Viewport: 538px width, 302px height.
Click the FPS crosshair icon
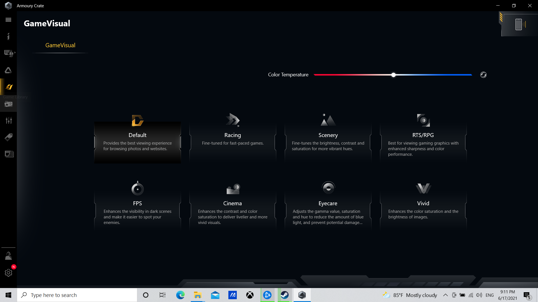(138, 188)
